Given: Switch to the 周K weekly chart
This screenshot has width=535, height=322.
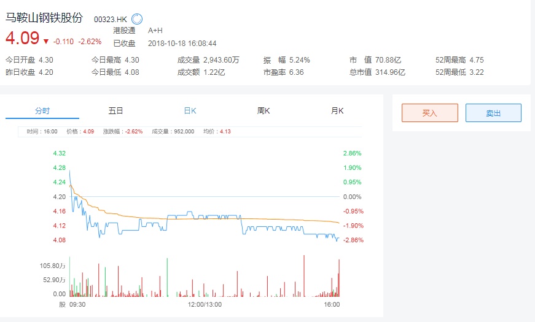Looking at the screenshot, I should pyautogui.click(x=264, y=111).
